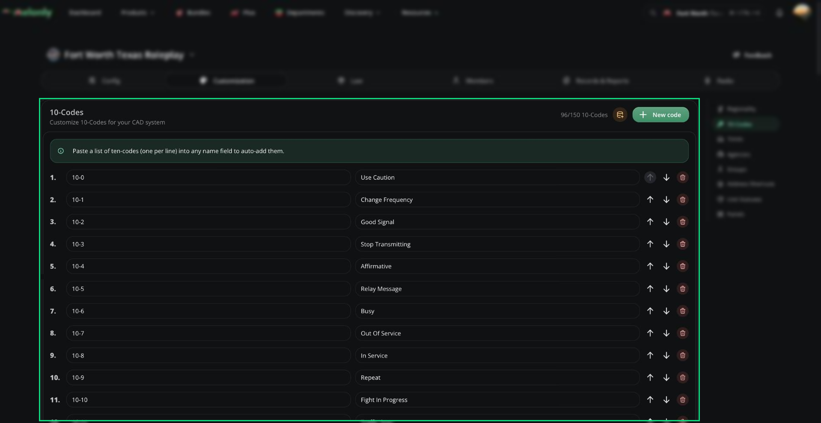Delete the 10-0 Use Caution code
The height and width of the screenshot is (423, 821).
click(x=682, y=177)
